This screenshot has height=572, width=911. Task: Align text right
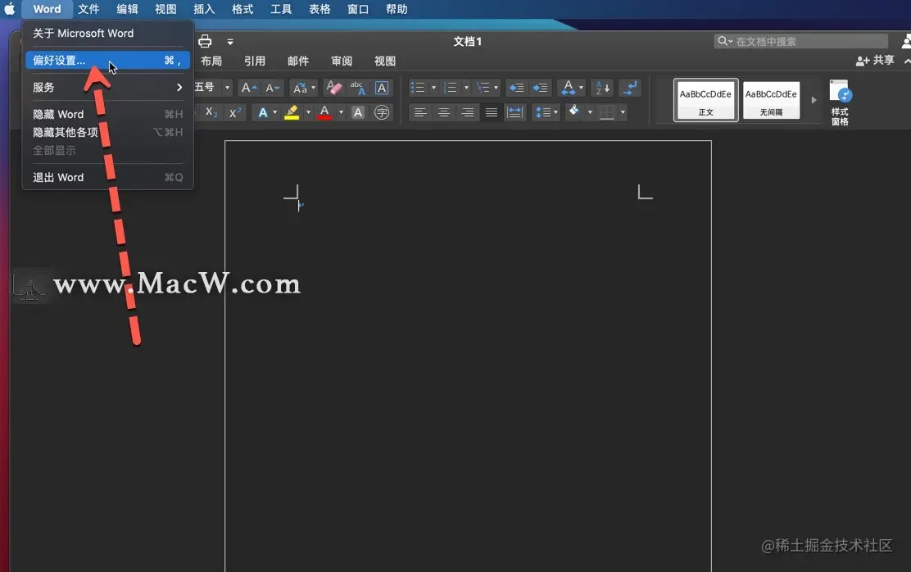click(467, 112)
